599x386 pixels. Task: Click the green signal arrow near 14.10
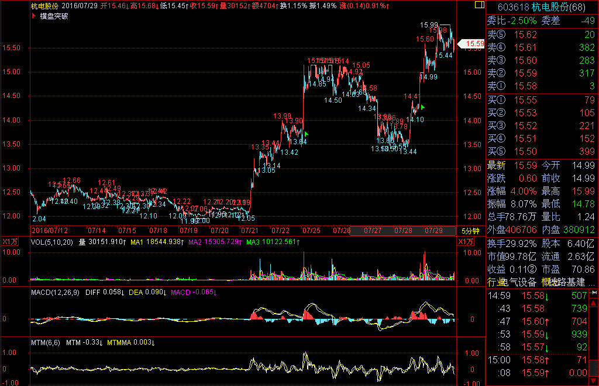422,107
